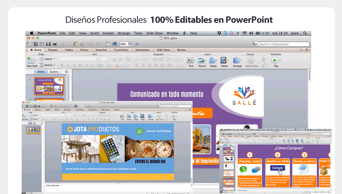Open the Layout dropdown in the 001.pptx ribbon
Screen dimensions: 342x194
[49, 59]
